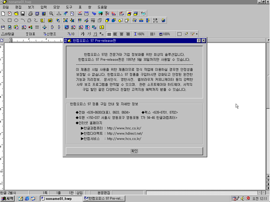The image size is (270, 202).
Task: Open the 편집 menu
Action: [18, 7]
